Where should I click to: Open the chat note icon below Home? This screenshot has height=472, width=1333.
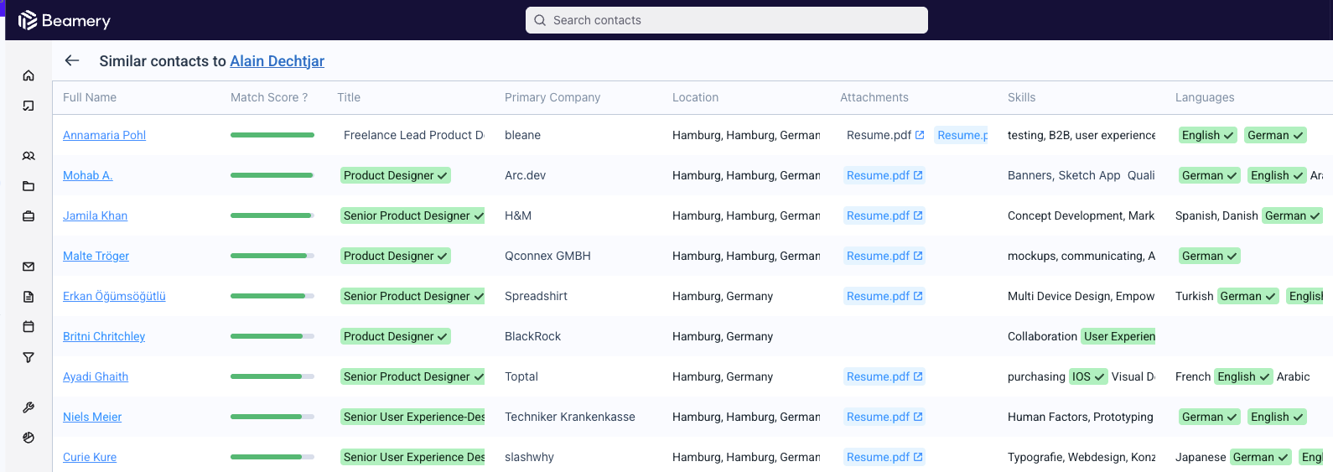(29, 106)
